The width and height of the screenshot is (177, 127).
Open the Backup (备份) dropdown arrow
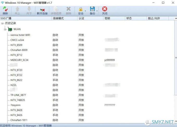[x=97, y=11]
